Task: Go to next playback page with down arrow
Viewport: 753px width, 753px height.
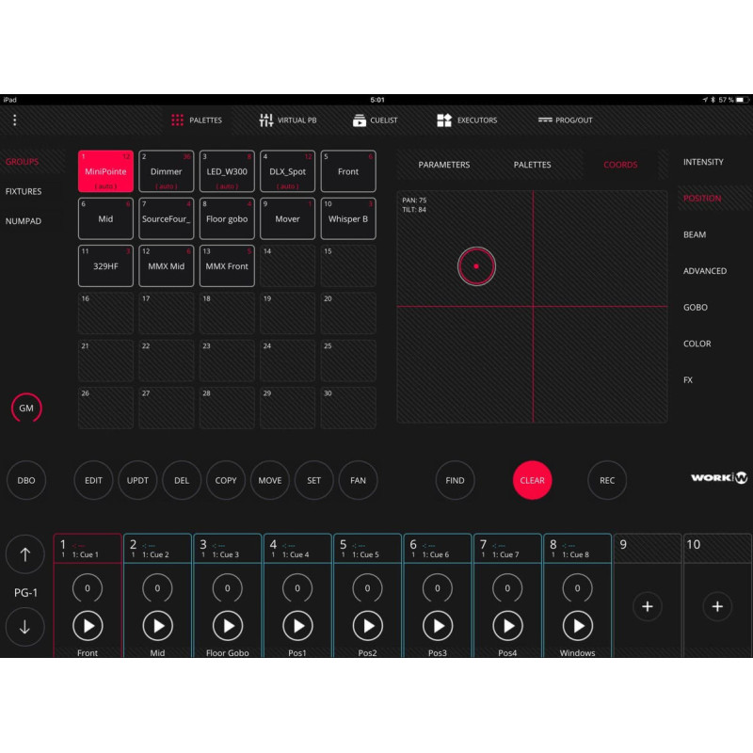Action: click(x=25, y=627)
